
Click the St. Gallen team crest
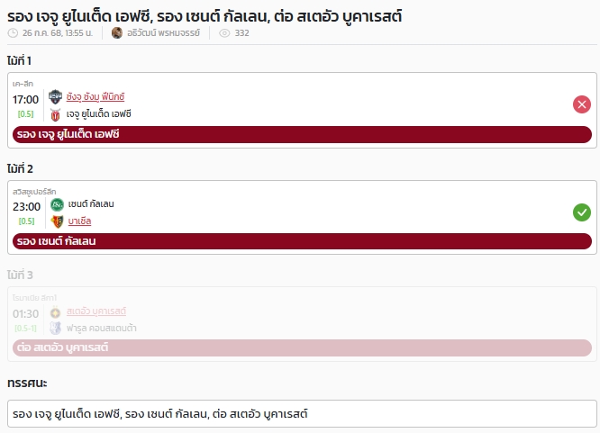pyautogui.click(x=57, y=204)
